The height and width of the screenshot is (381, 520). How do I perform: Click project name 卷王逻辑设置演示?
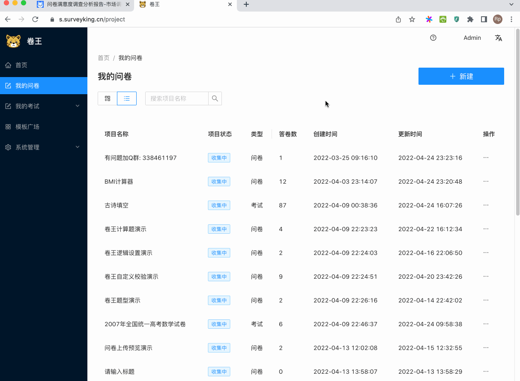[129, 253]
